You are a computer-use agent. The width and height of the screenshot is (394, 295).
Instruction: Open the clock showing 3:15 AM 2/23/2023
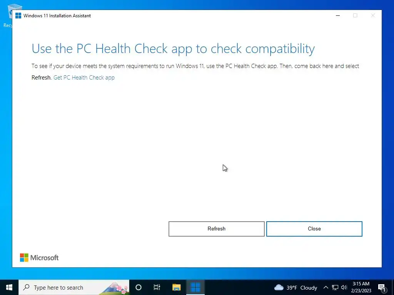[361, 287]
